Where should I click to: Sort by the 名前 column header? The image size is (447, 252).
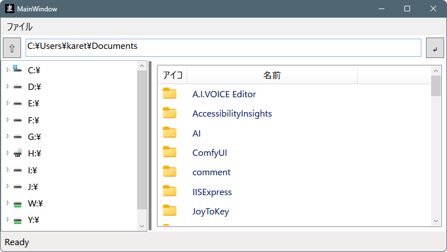(x=272, y=75)
